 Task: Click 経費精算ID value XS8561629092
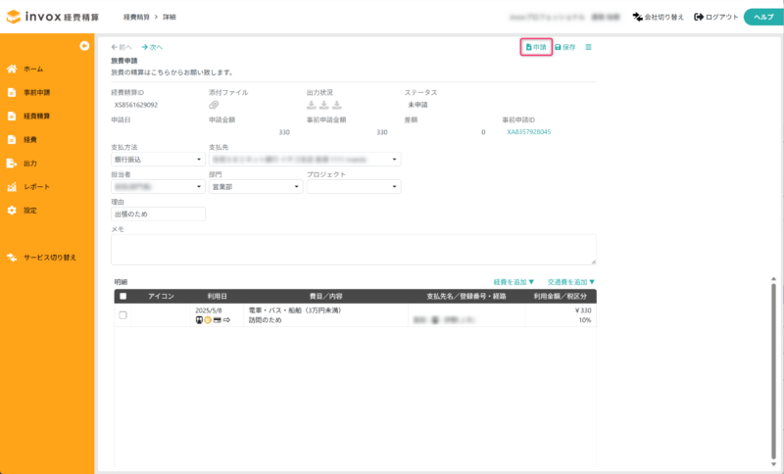(x=136, y=105)
